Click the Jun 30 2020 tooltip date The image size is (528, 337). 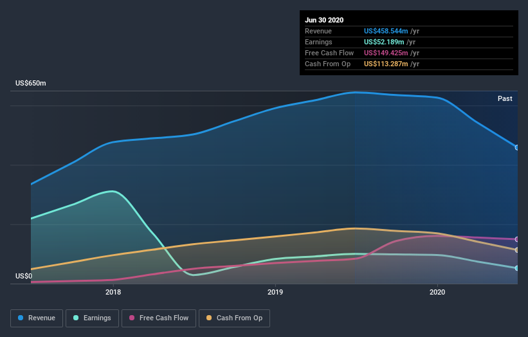tap(324, 20)
